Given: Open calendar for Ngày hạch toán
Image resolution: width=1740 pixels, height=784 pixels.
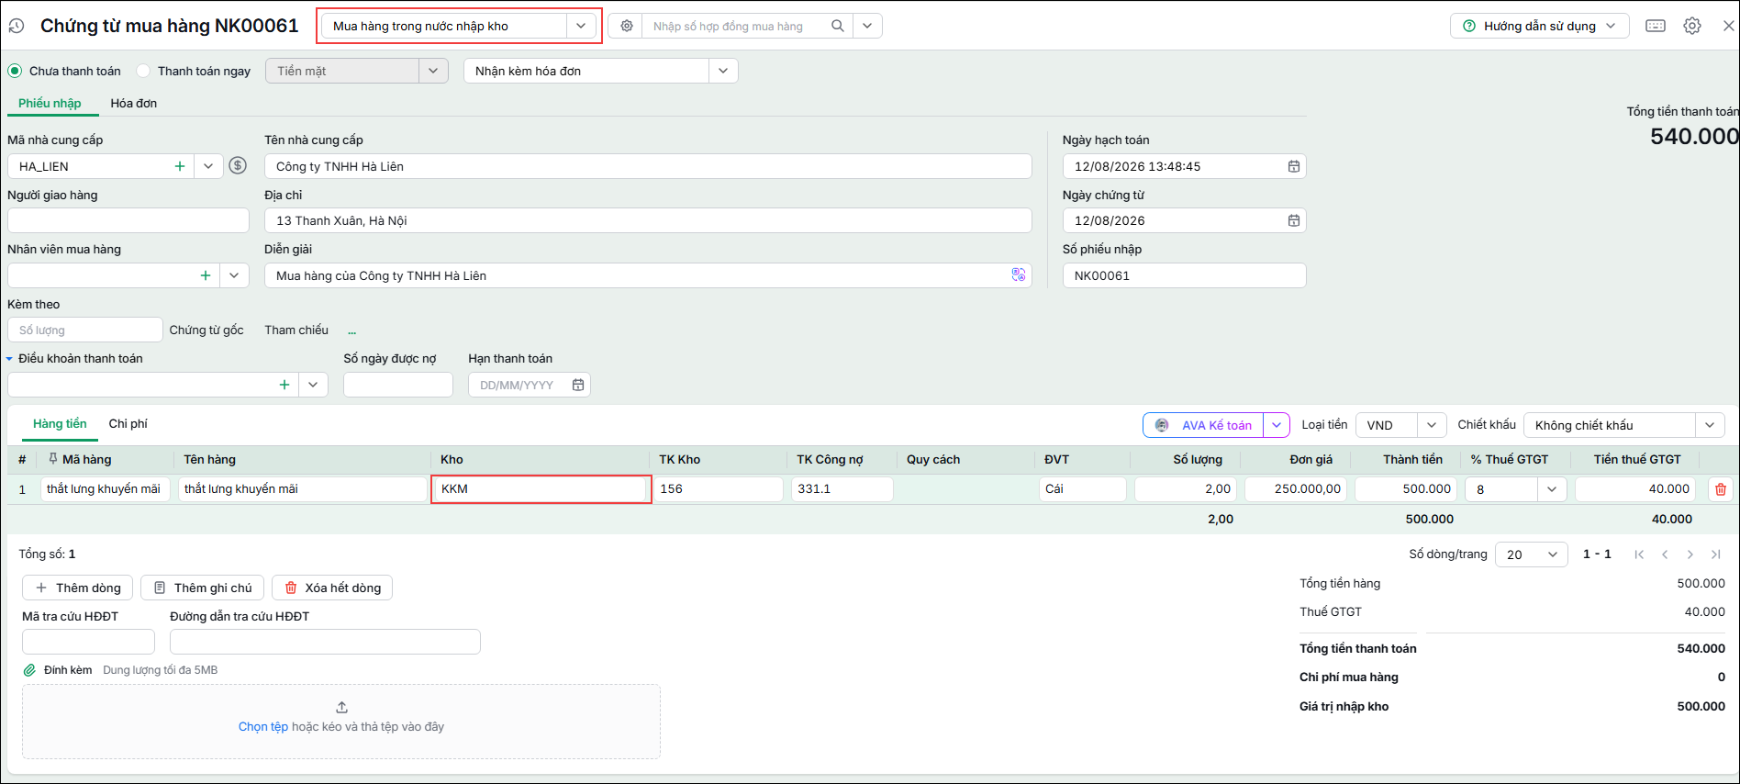Looking at the screenshot, I should click(x=1293, y=166).
